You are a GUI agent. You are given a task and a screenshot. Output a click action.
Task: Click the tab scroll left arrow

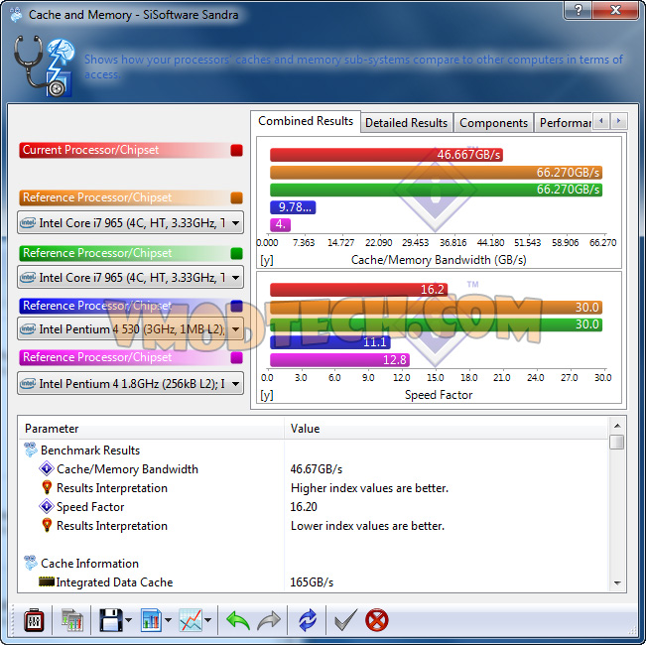tap(601, 121)
